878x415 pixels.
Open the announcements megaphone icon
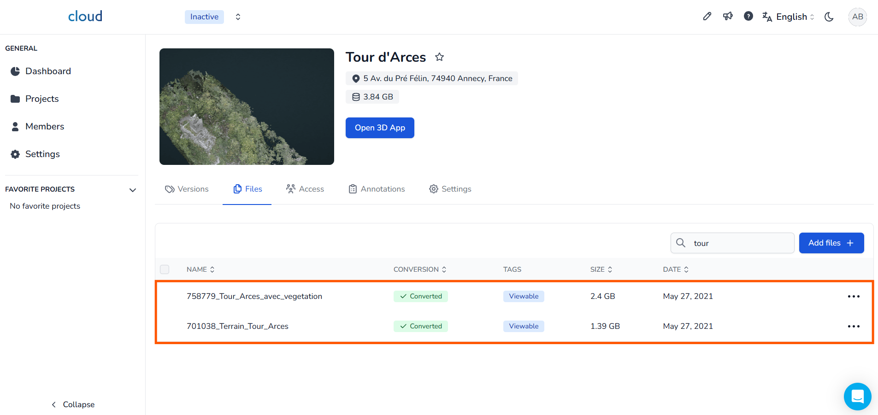click(728, 17)
